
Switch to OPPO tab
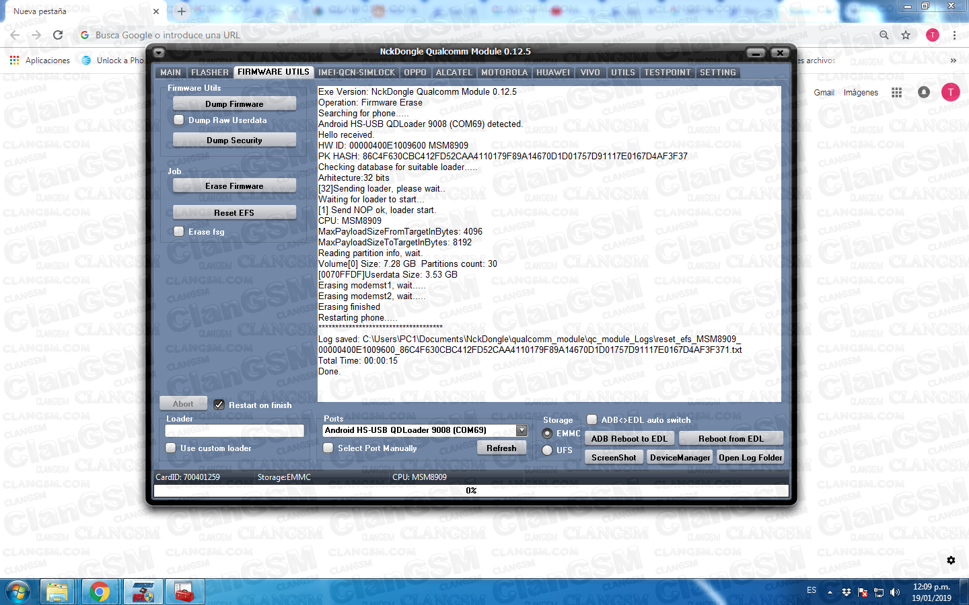pyautogui.click(x=415, y=73)
